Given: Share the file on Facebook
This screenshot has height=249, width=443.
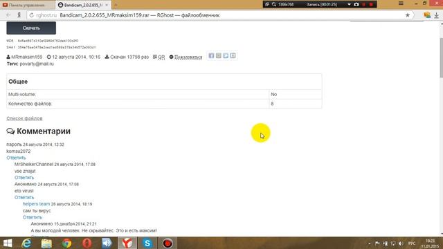Looking at the screenshot, I should click(211, 55).
